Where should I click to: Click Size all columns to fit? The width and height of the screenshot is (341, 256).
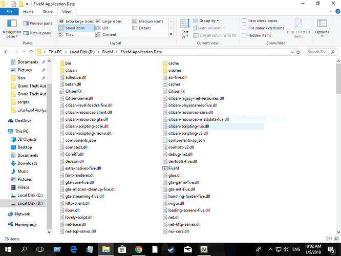pyautogui.click(x=215, y=35)
